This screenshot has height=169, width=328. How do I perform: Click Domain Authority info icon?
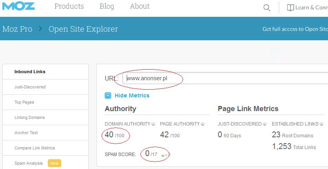point(153,124)
